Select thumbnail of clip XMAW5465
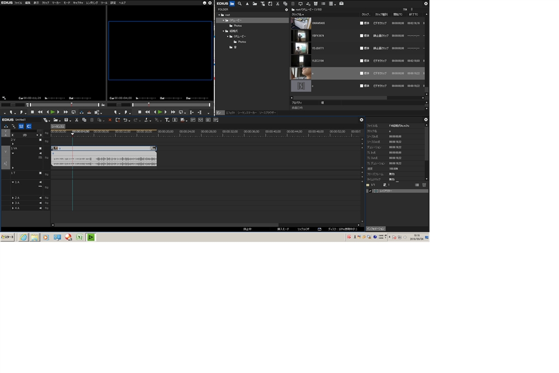The width and height of the screenshot is (559, 373). (301, 23)
